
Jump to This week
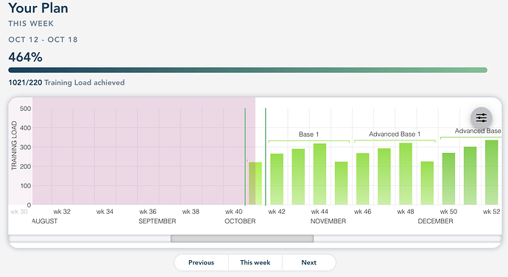click(x=255, y=262)
